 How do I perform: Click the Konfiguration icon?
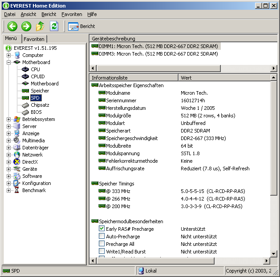[17, 183]
